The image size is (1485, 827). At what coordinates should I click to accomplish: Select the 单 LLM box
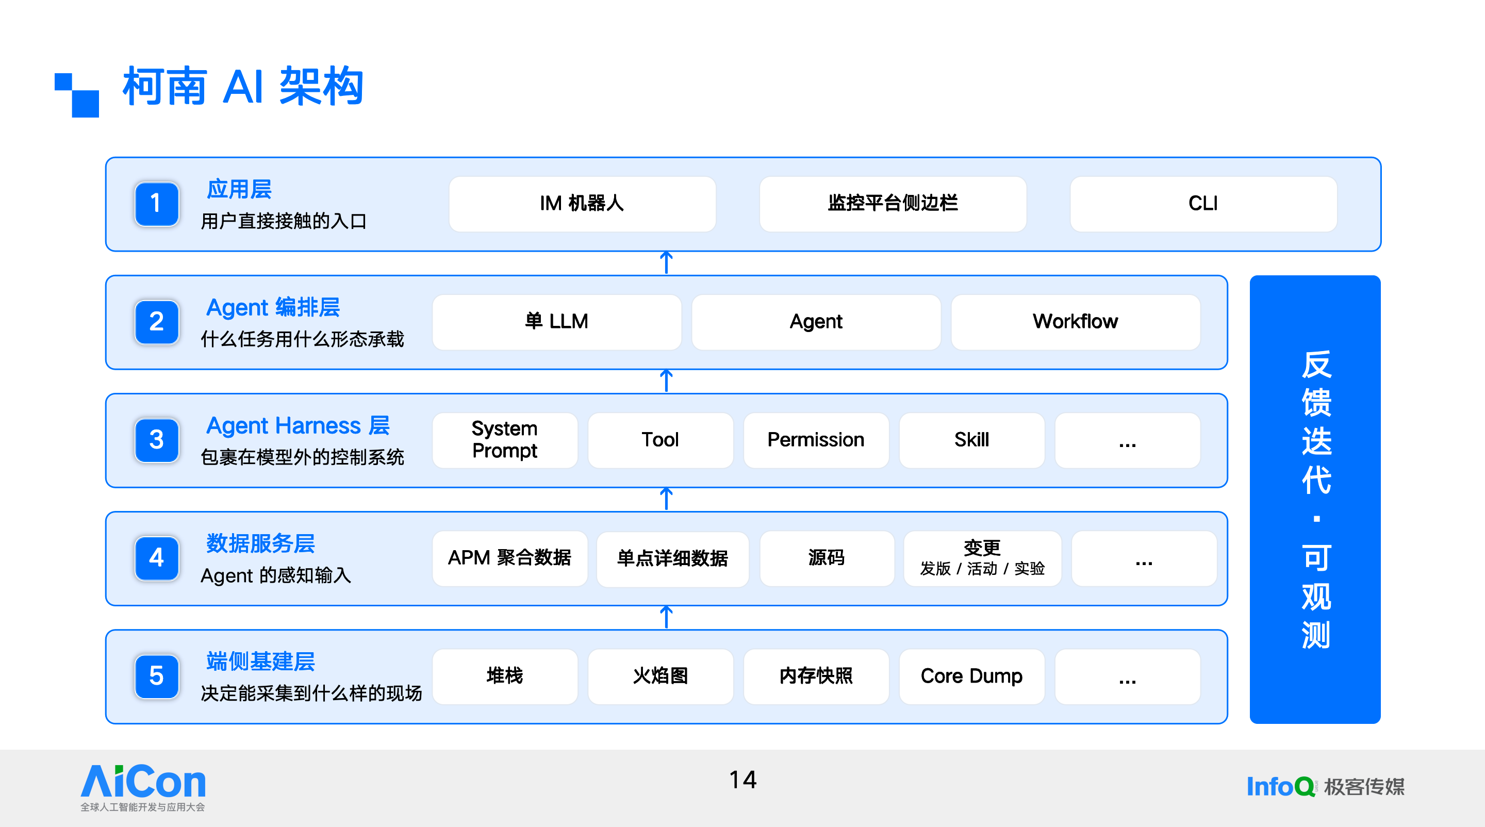click(557, 322)
